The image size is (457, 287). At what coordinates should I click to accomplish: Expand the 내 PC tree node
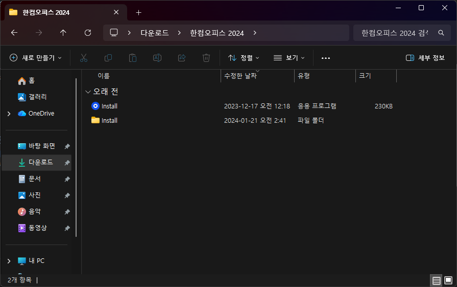[x=9, y=261]
